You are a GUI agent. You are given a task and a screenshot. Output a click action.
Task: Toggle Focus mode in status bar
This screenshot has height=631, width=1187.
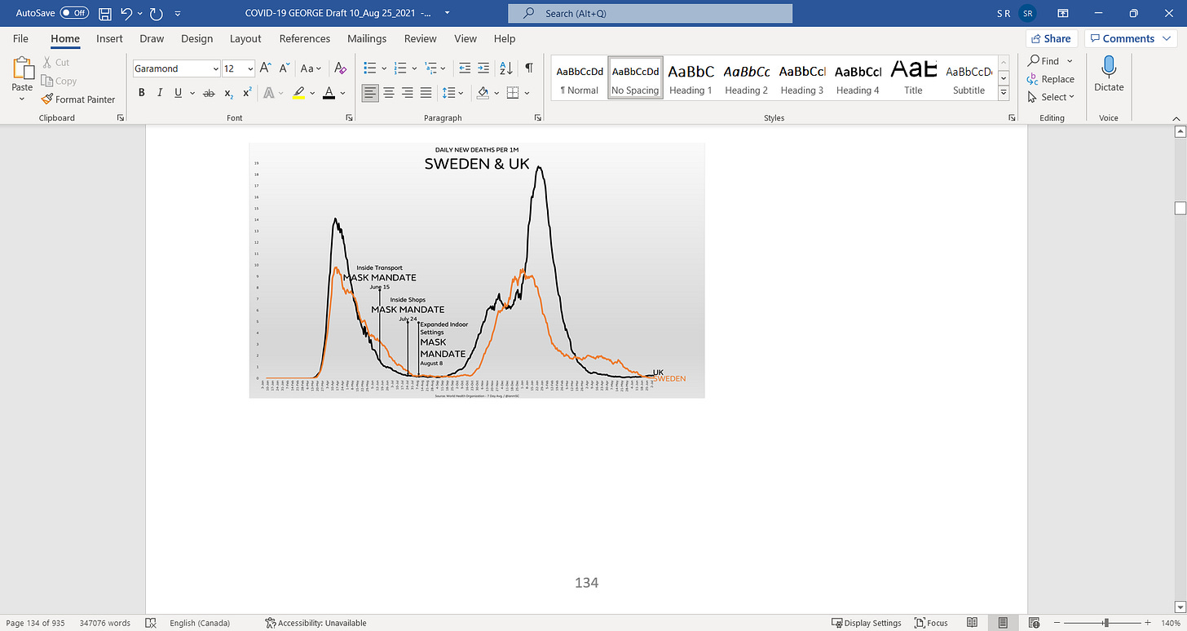[x=931, y=623]
